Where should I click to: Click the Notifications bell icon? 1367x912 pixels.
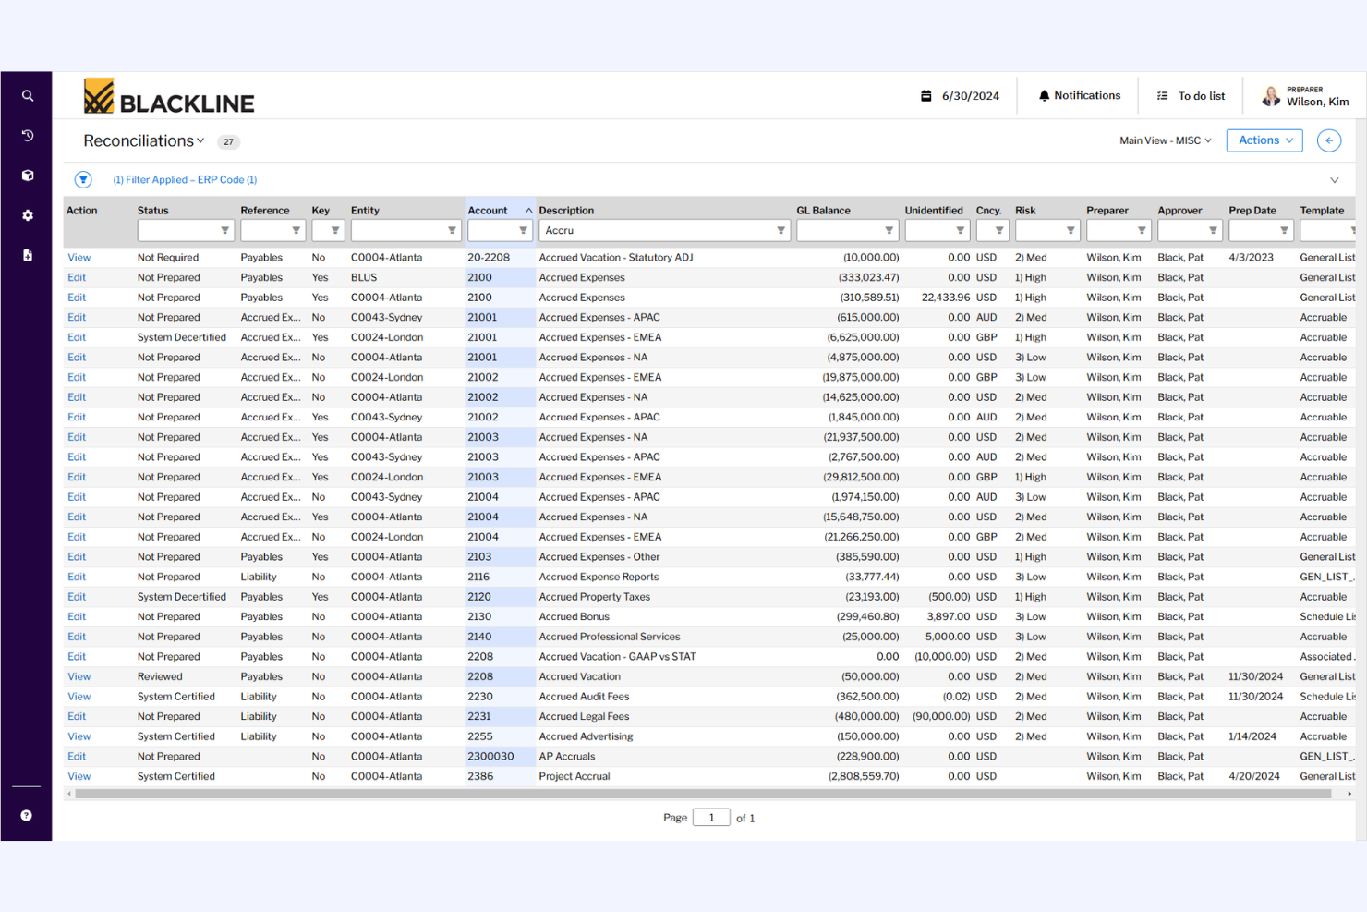point(1044,95)
